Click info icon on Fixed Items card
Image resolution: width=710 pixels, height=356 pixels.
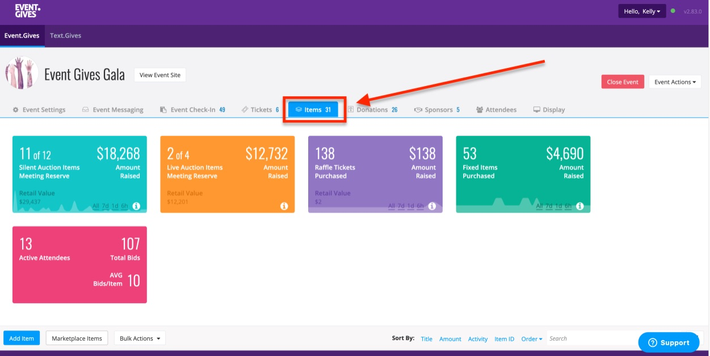pyautogui.click(x=580, y=206)
